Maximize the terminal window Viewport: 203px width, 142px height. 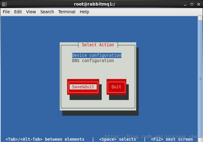(x=192, y=4)
